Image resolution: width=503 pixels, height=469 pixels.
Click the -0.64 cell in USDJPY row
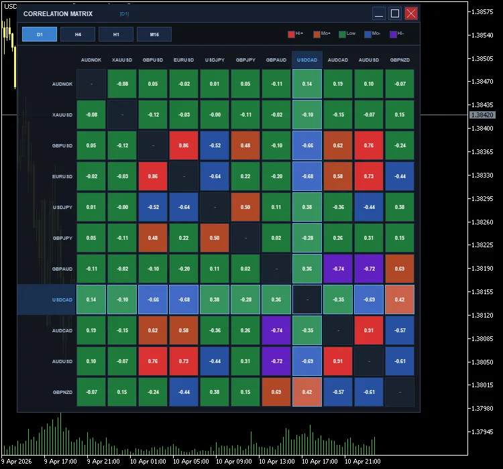pos(184,207)
